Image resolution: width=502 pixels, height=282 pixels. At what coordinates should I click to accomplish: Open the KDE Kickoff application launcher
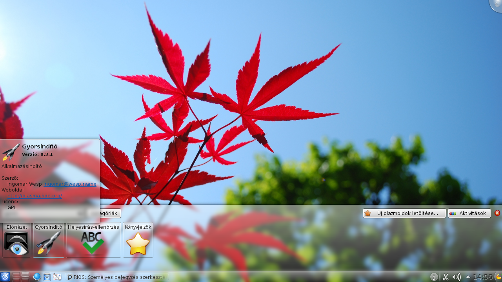[5, 277]
